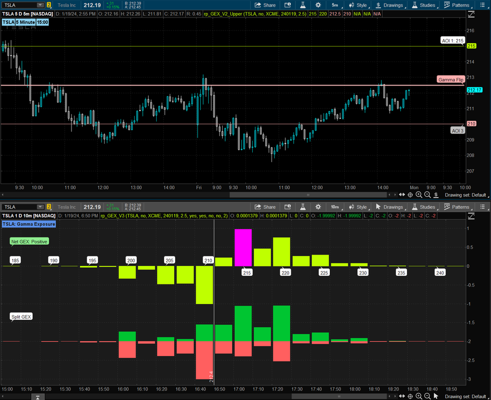Click the red 210 price axis tag
The image size is (491, 400).
coord(471,123)
